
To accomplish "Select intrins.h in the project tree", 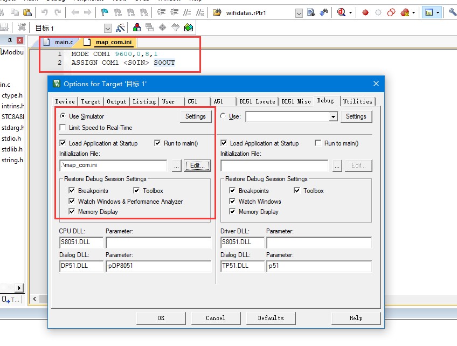I will click(x=12, y=106).
